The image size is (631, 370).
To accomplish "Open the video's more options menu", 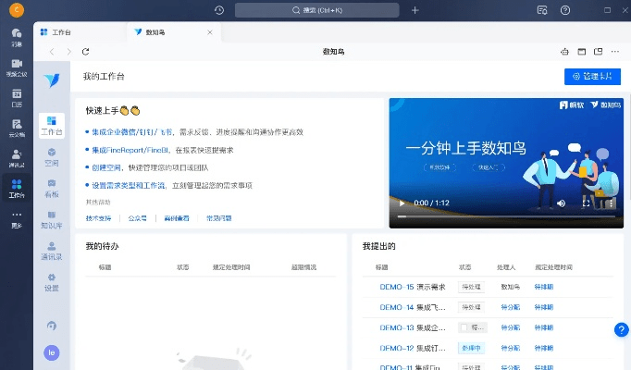I will click(x=611, y=203).
